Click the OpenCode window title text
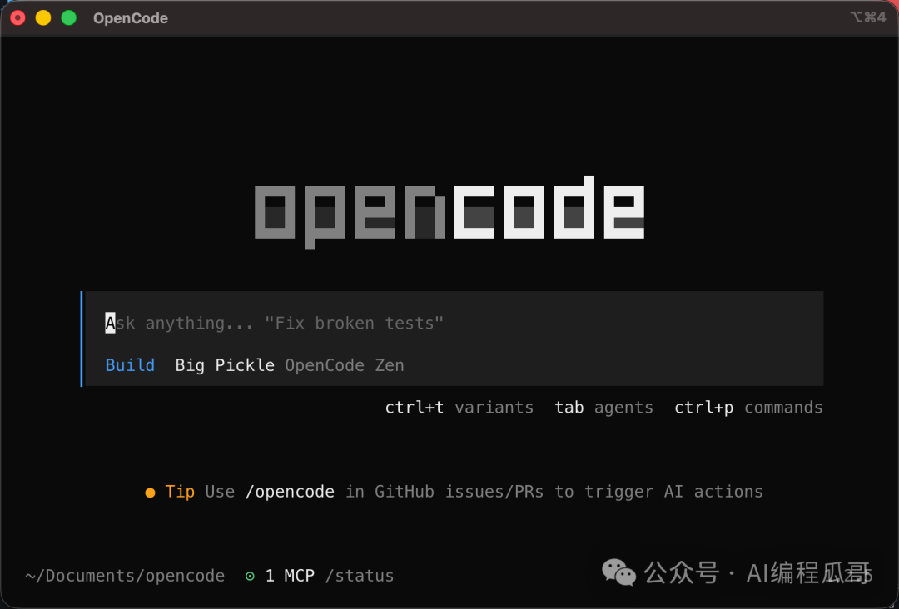The image size is (899, 609). (x=131, y=18)
